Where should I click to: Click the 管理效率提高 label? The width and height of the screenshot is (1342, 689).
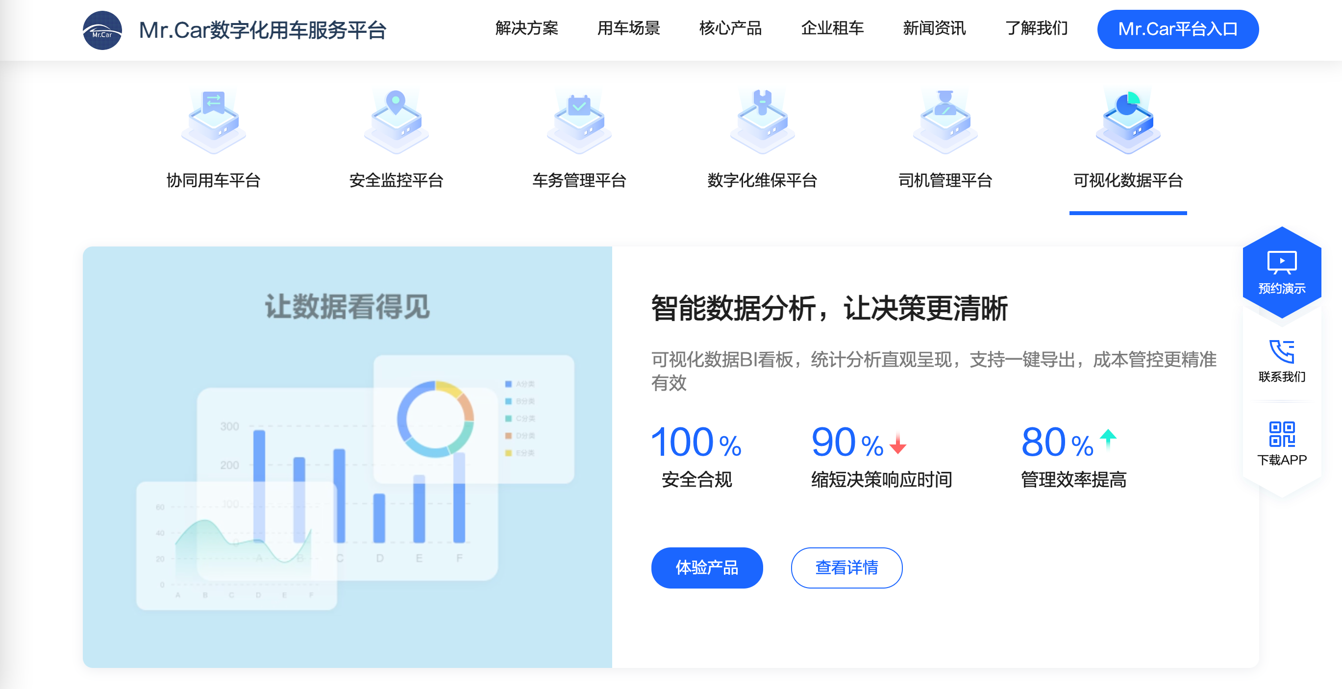pyautogui.click(x=1073, y=479)
